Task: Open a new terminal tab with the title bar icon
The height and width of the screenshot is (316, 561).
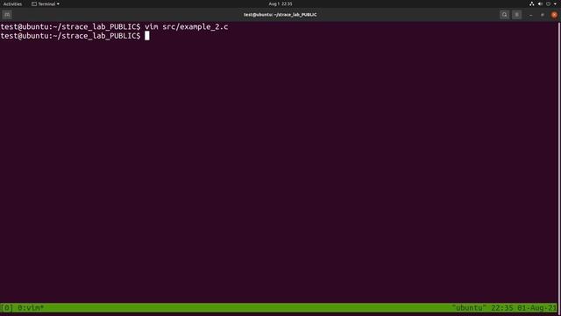Action: pos(7,15)
